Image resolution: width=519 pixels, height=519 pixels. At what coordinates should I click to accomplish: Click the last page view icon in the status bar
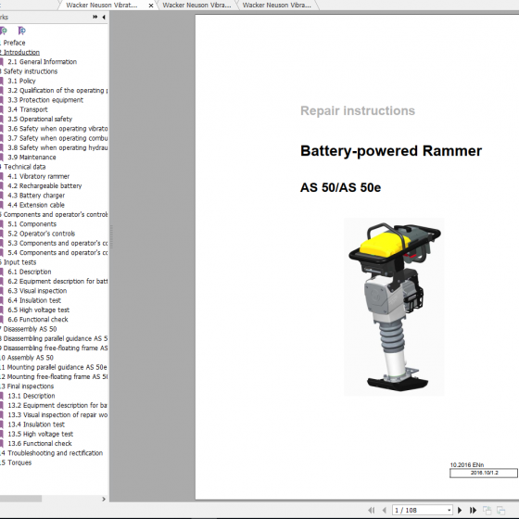coord(500,510)
